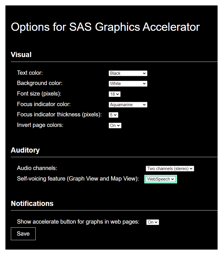Expand the Self-voicing WebSpeech dropdown

click(161, 179)
